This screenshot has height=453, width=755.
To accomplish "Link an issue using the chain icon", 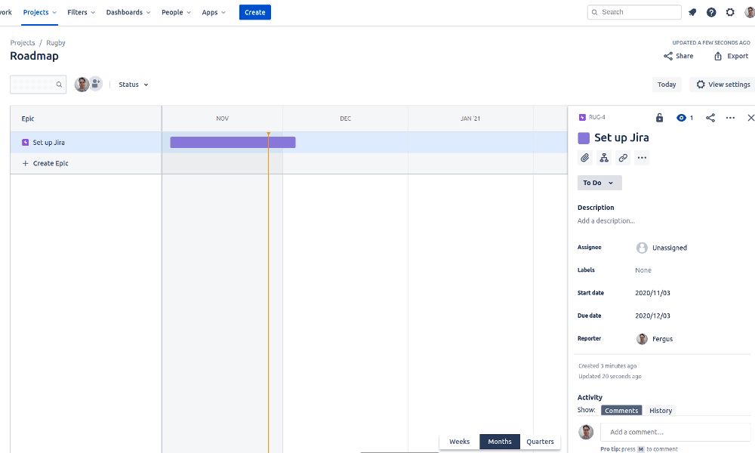I will point(623,158).
